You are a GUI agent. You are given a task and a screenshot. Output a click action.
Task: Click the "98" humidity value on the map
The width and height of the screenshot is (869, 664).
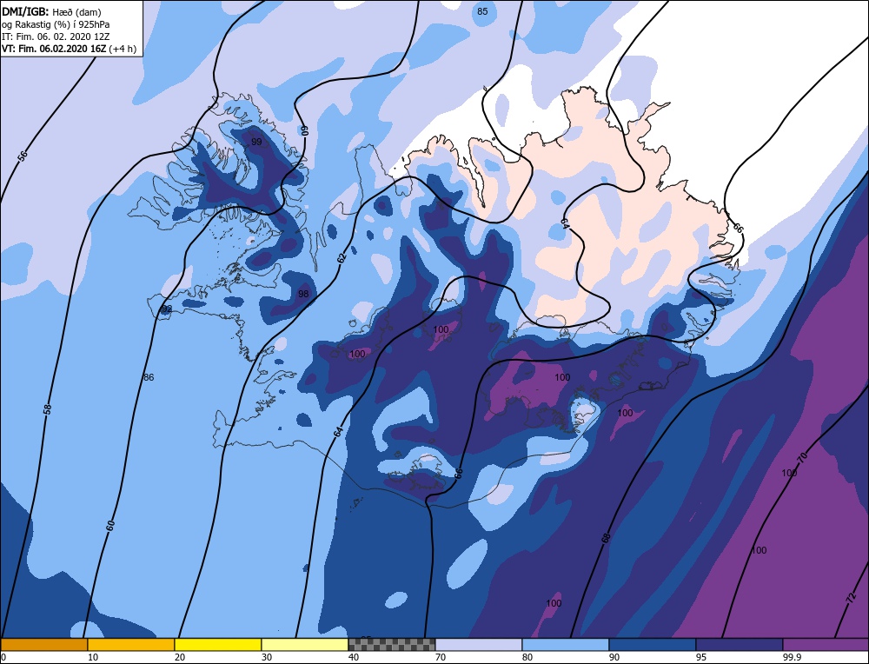(303, 294)
